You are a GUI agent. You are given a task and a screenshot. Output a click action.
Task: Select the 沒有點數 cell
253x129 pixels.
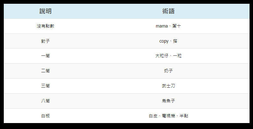[45, 26]
